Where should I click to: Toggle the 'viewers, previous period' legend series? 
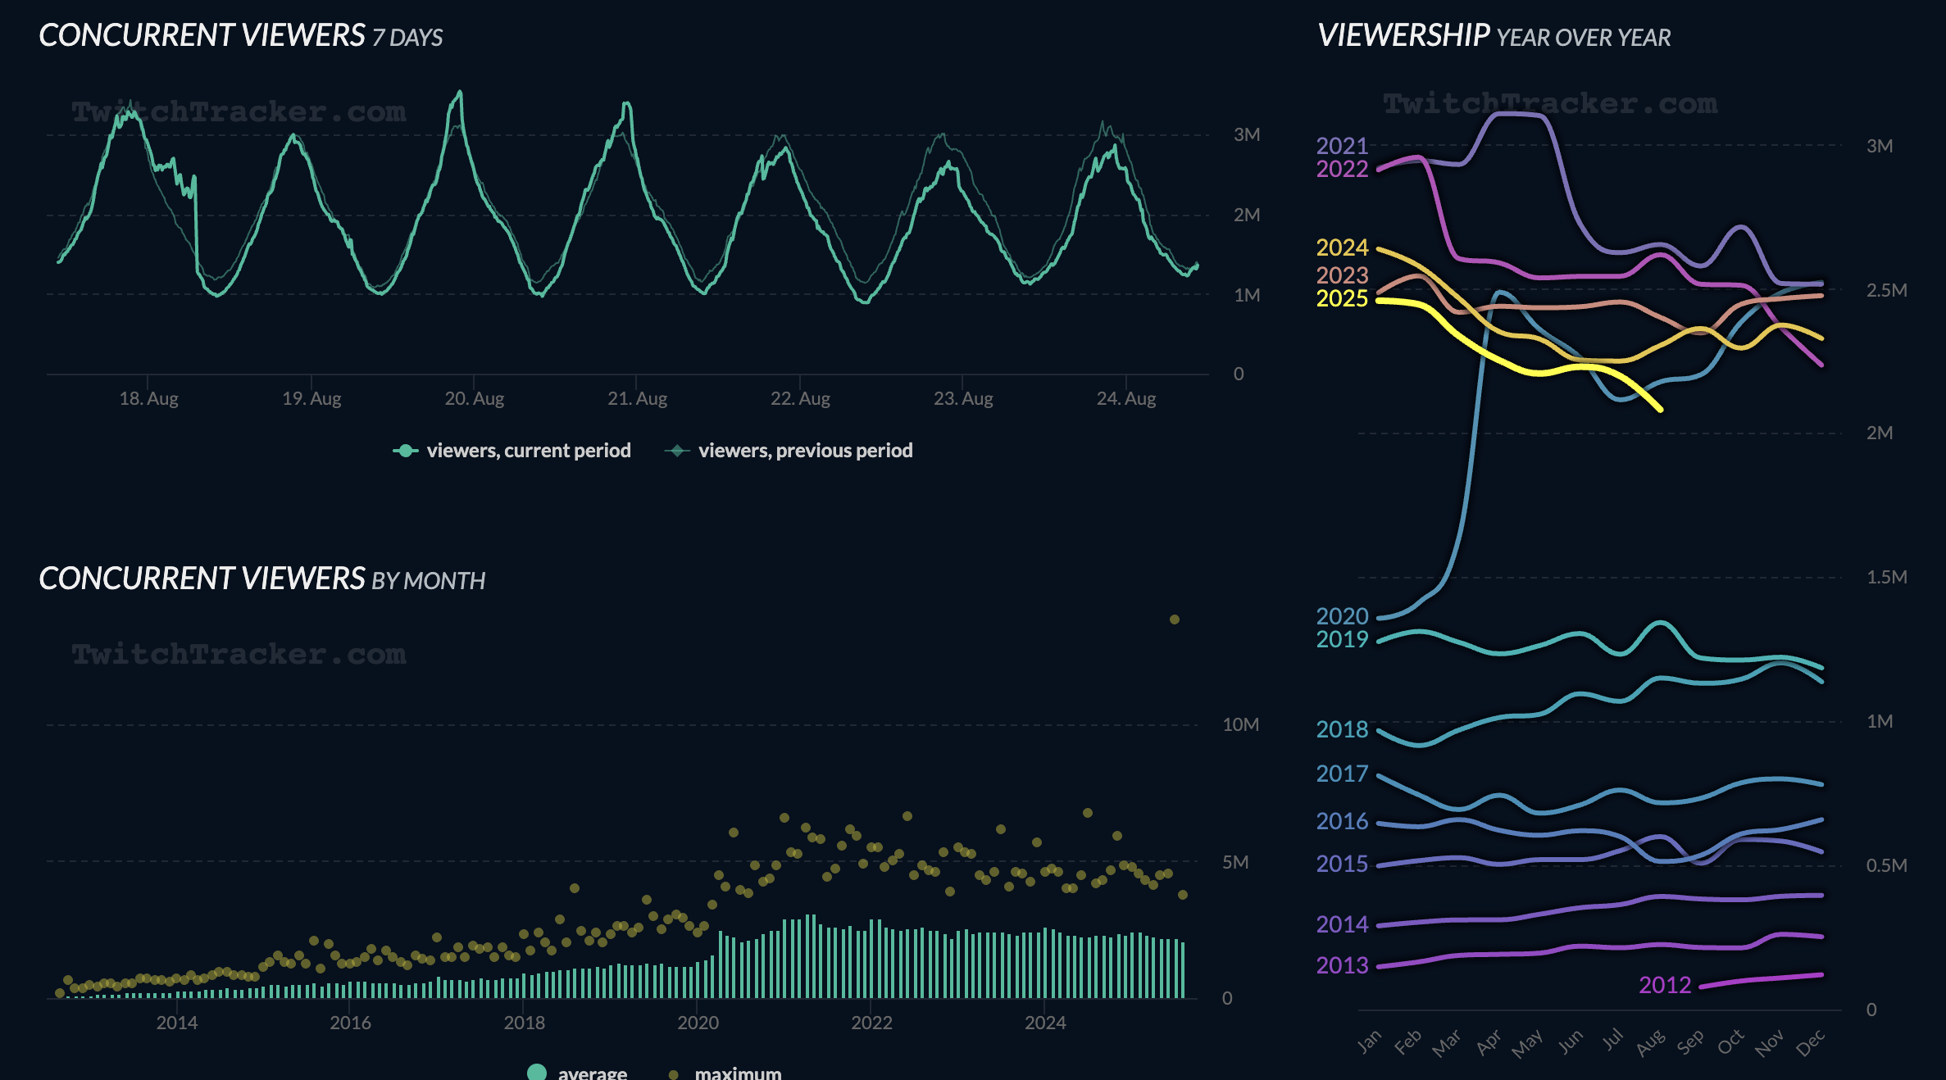click(x=804, y=451)
